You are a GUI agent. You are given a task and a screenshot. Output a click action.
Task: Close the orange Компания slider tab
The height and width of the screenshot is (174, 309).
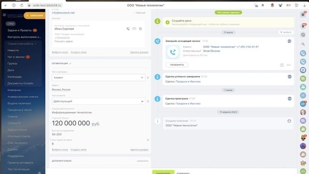pyautogui.click(x=27, y=15)
